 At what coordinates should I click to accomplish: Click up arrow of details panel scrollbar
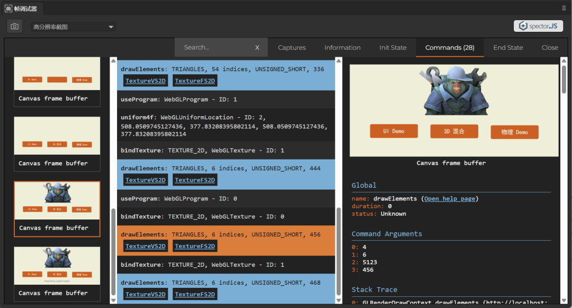click(564, 60)
